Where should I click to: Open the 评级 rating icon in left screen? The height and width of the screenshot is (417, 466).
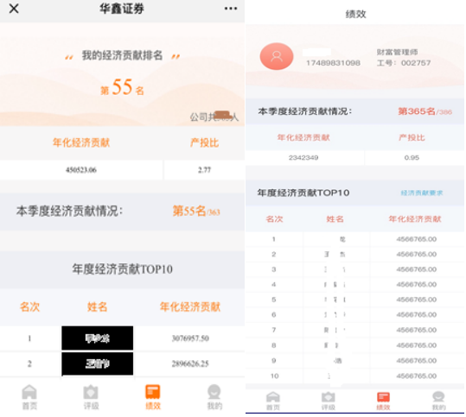91,397
